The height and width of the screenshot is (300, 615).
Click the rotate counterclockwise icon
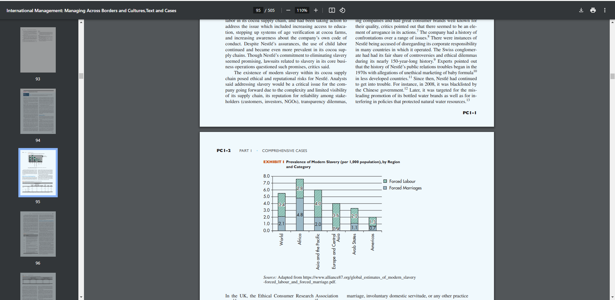point(342,10)
